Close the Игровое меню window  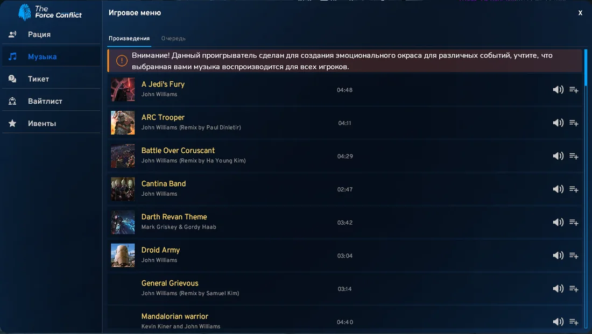point(580,13)
